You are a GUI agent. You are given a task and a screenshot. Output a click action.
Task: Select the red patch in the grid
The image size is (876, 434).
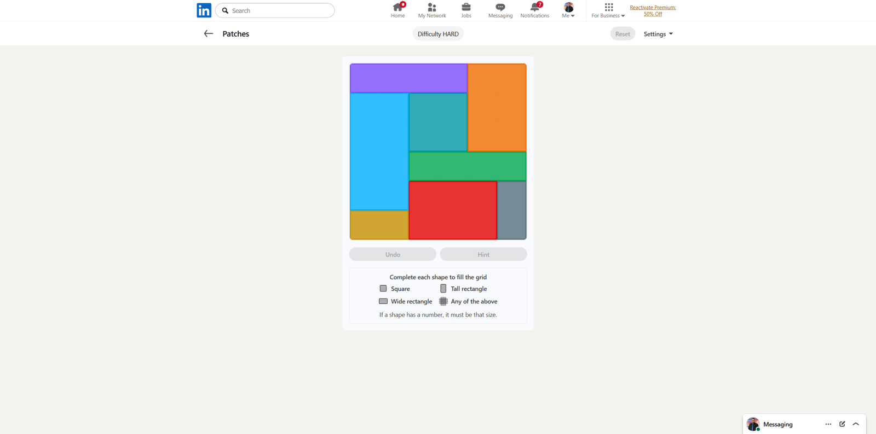[x=453, y=210]
